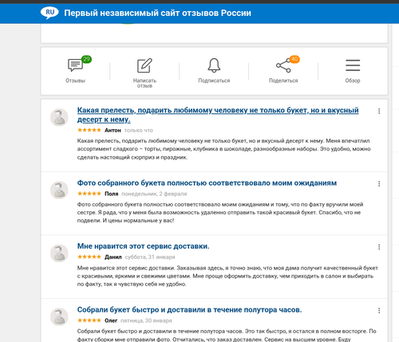Open three-dot menu on Поля's review
This screenshot has height=342, width=399.
tap(379, 183)
